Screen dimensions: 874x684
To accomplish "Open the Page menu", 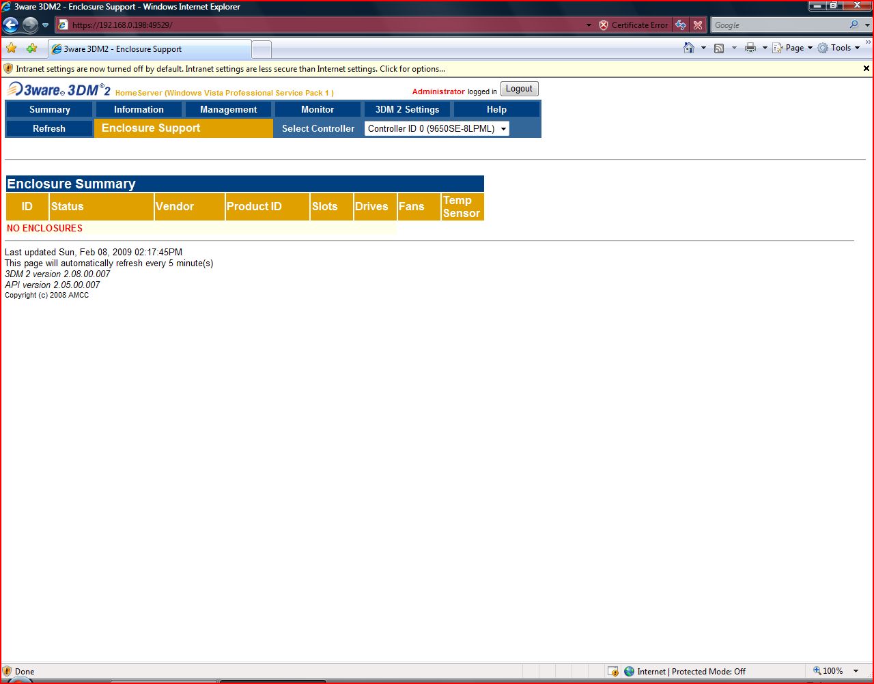I will pos(793,48).
